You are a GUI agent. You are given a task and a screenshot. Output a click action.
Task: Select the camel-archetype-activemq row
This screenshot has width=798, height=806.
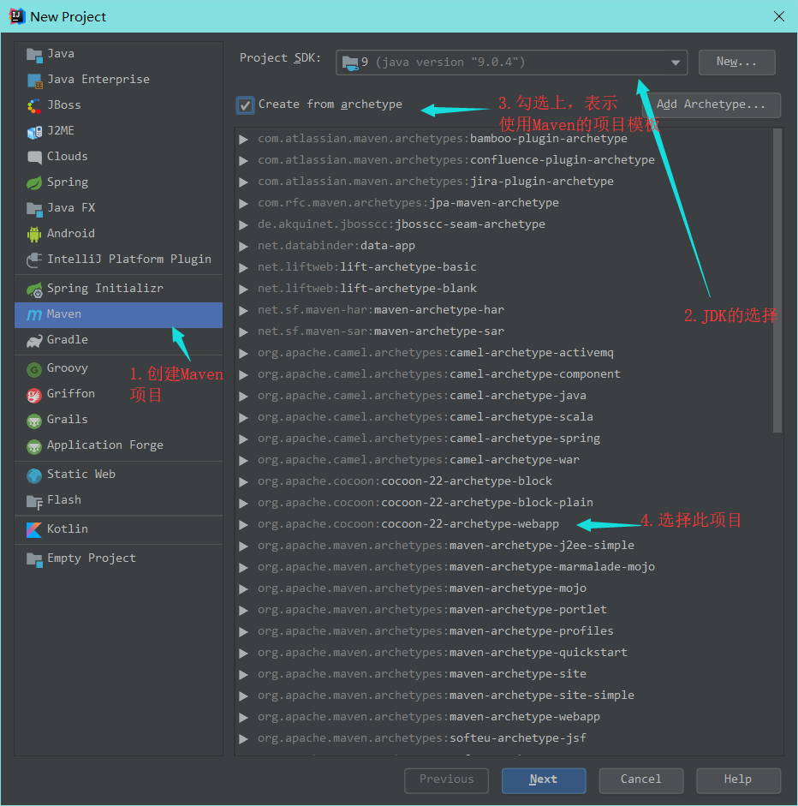(503, 353)
